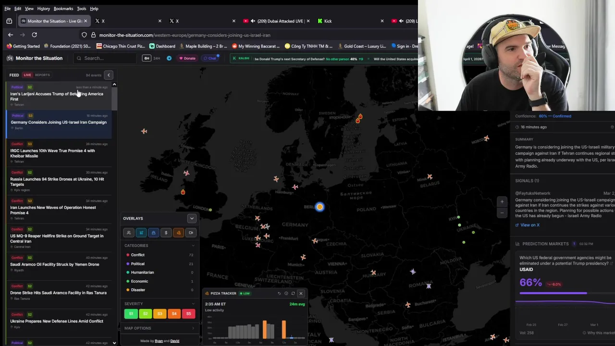Toggle the ships overlay icon
This screenshot has width=615, height=346.
tap(141, 233)
